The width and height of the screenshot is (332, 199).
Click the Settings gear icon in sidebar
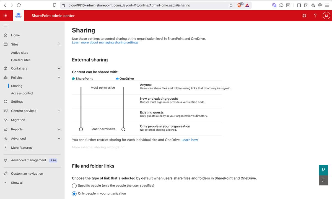(5, 102)
